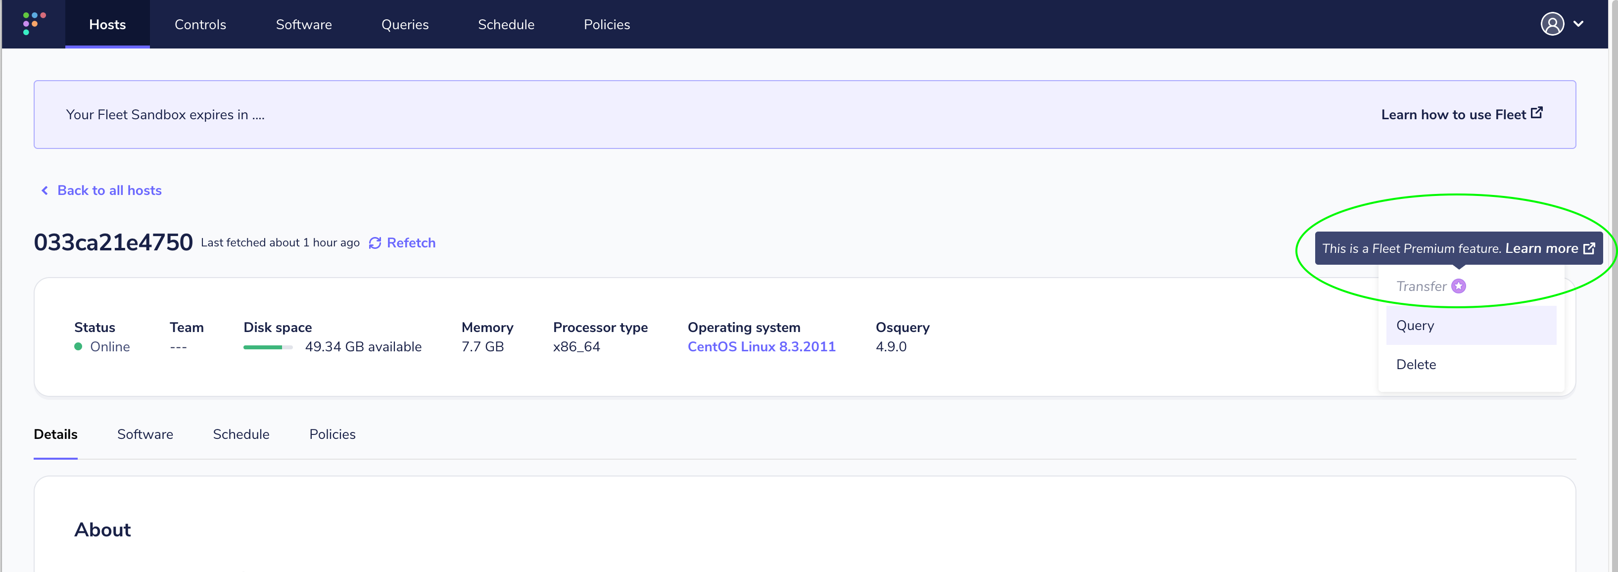Select Query from the host actions menu
This screenshot has width=1618, height=572.
(1415, 325)
